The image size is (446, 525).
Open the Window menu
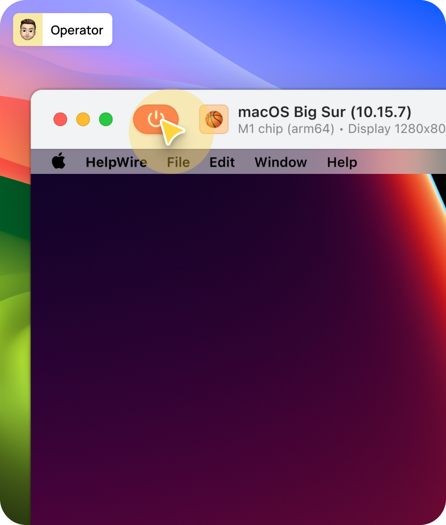(280, 162)
